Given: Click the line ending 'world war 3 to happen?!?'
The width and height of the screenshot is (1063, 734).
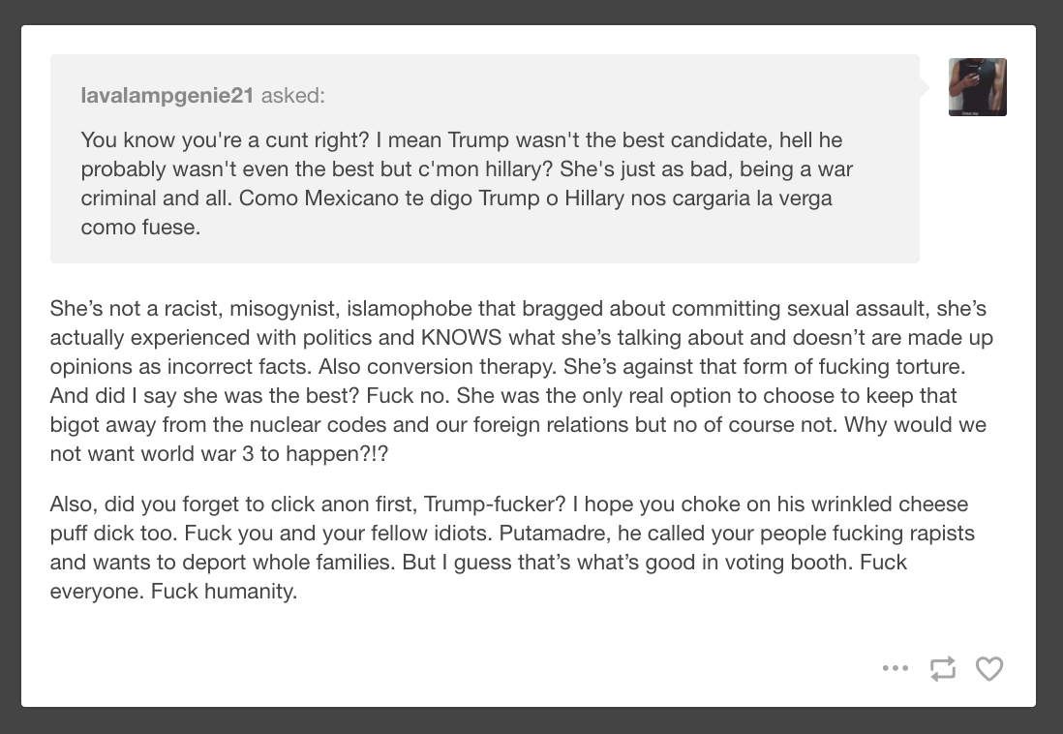Looking at the screenshot, I should [219, 453].
